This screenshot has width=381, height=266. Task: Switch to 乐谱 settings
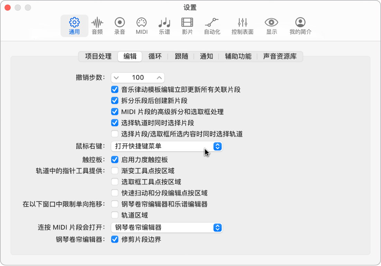164,26
